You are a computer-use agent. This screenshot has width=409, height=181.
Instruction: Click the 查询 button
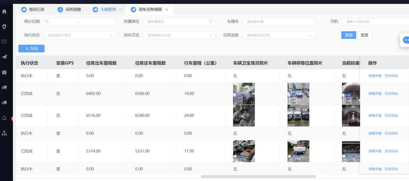pos(348,35)
